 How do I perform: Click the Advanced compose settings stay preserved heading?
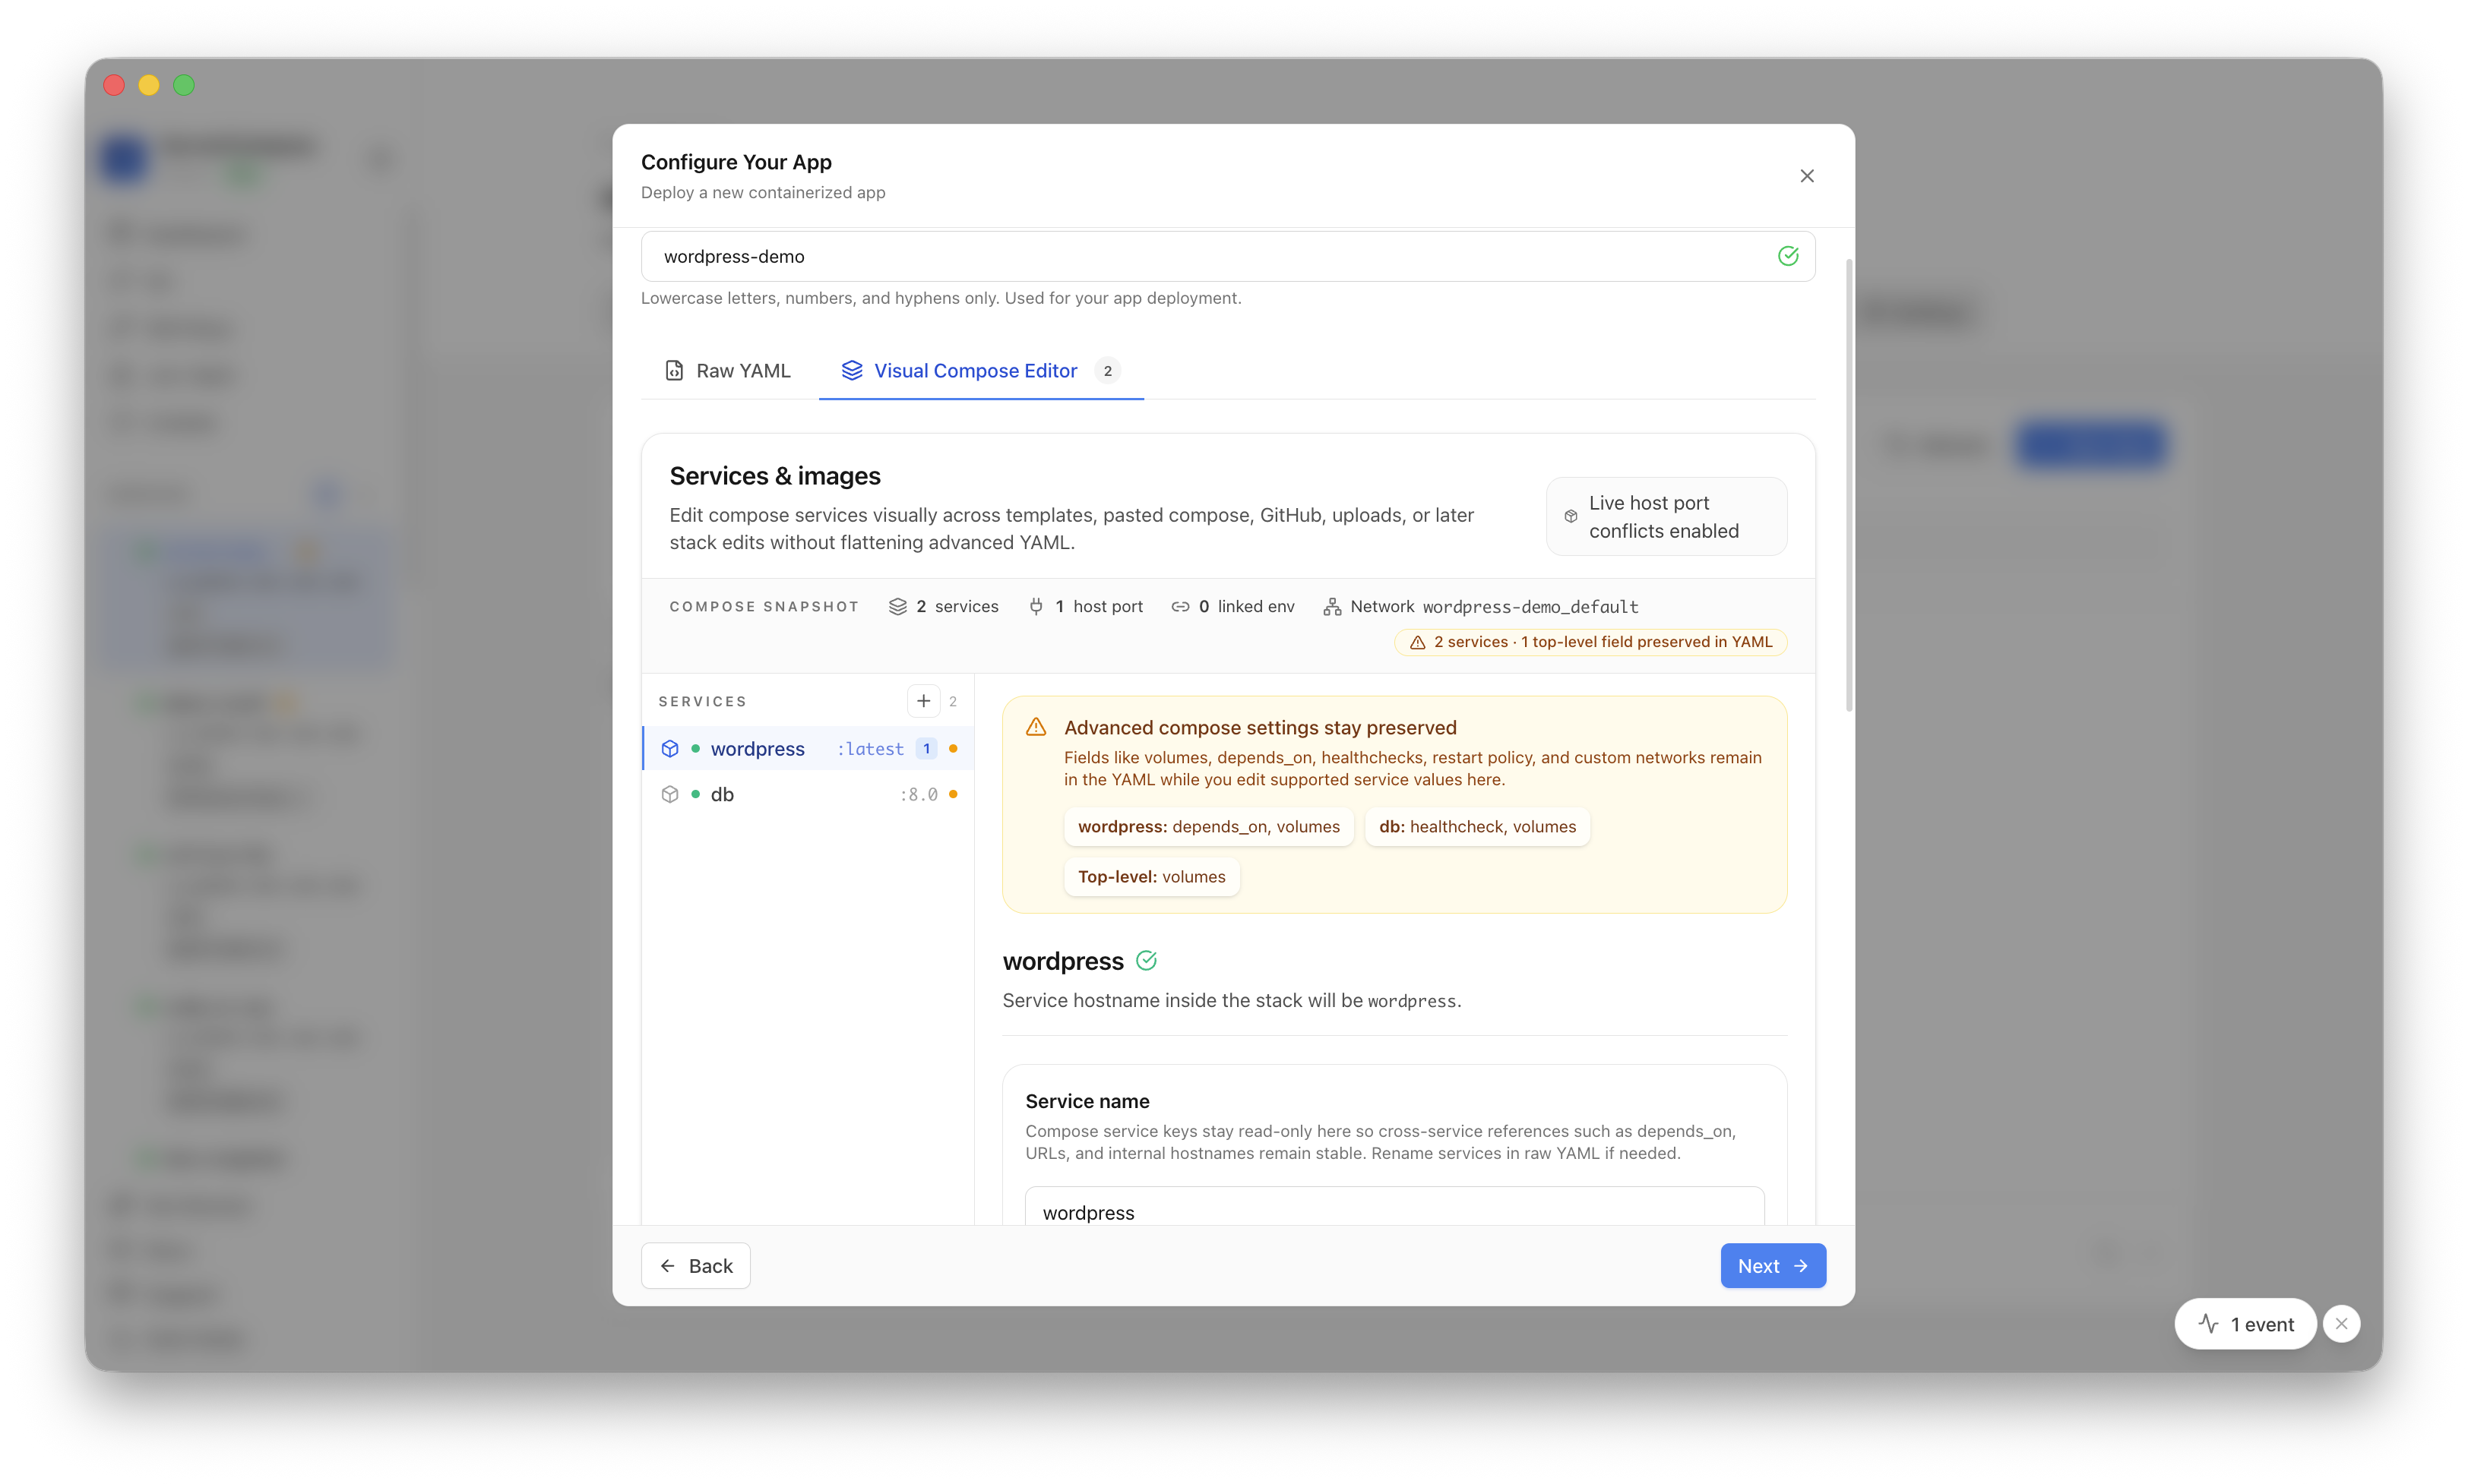[x=1260, y=728]
